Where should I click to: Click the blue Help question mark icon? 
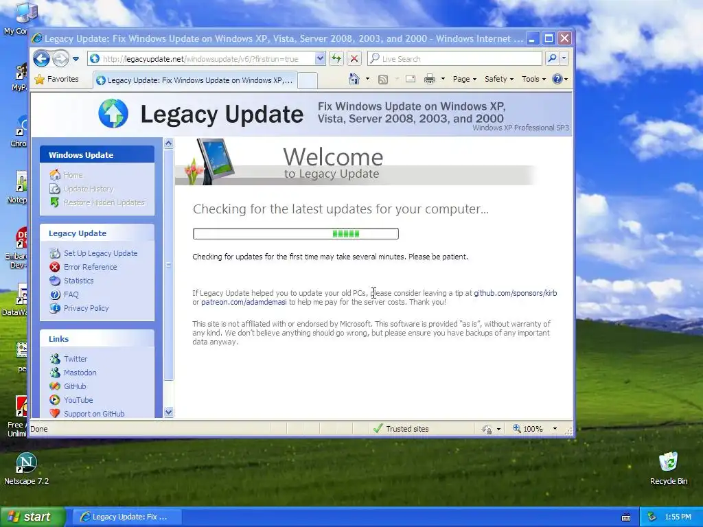pos(557,79)
